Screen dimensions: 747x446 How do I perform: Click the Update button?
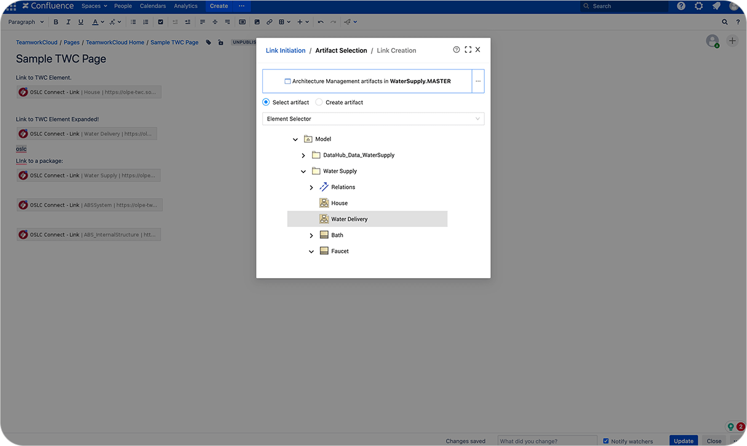(683, 440)
